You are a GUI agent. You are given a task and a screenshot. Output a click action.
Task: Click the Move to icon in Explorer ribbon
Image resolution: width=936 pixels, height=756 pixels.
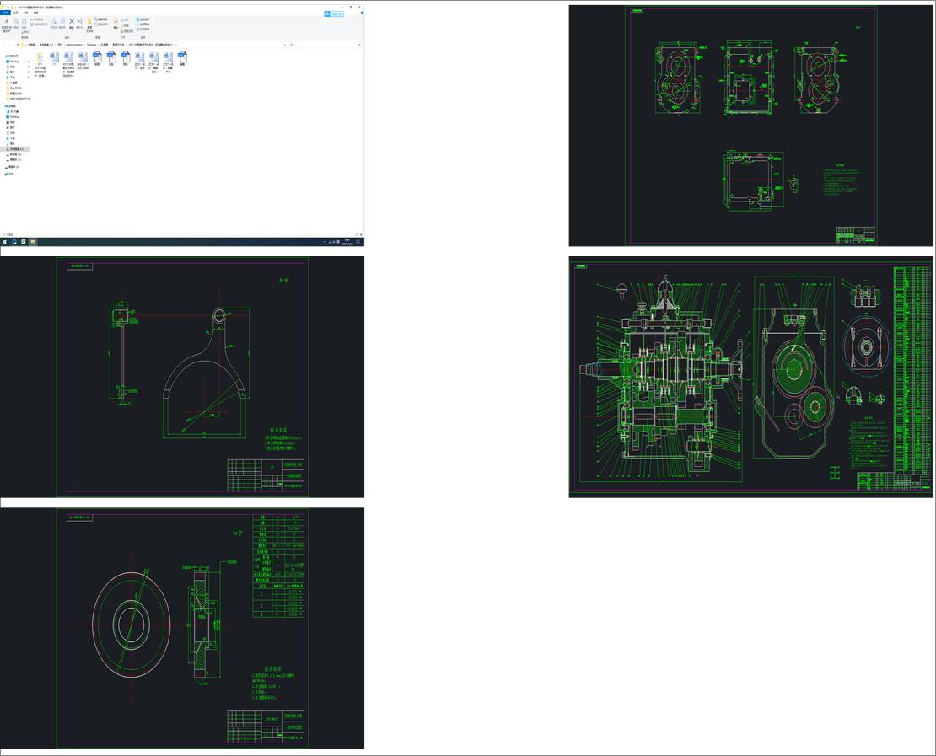54,24
